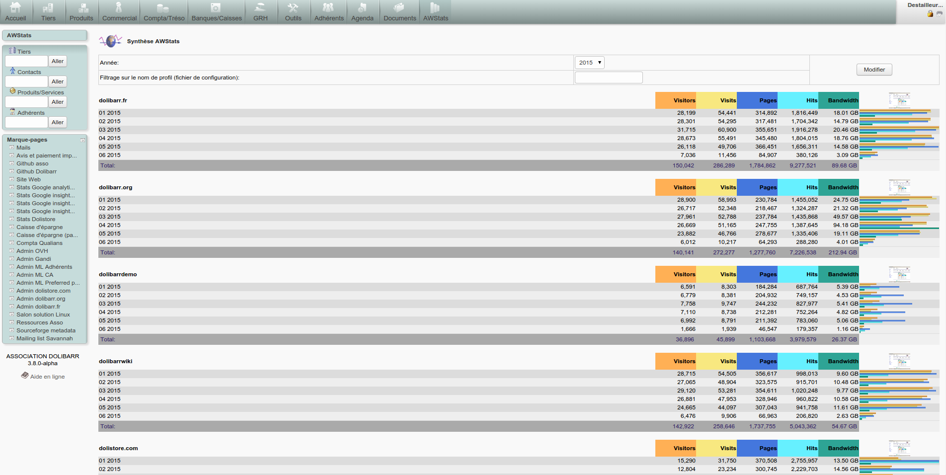The height and width of the screenshot is (475, 946).
Task: Open the AWStats left sidebar entry
Action: pos(19,35)
